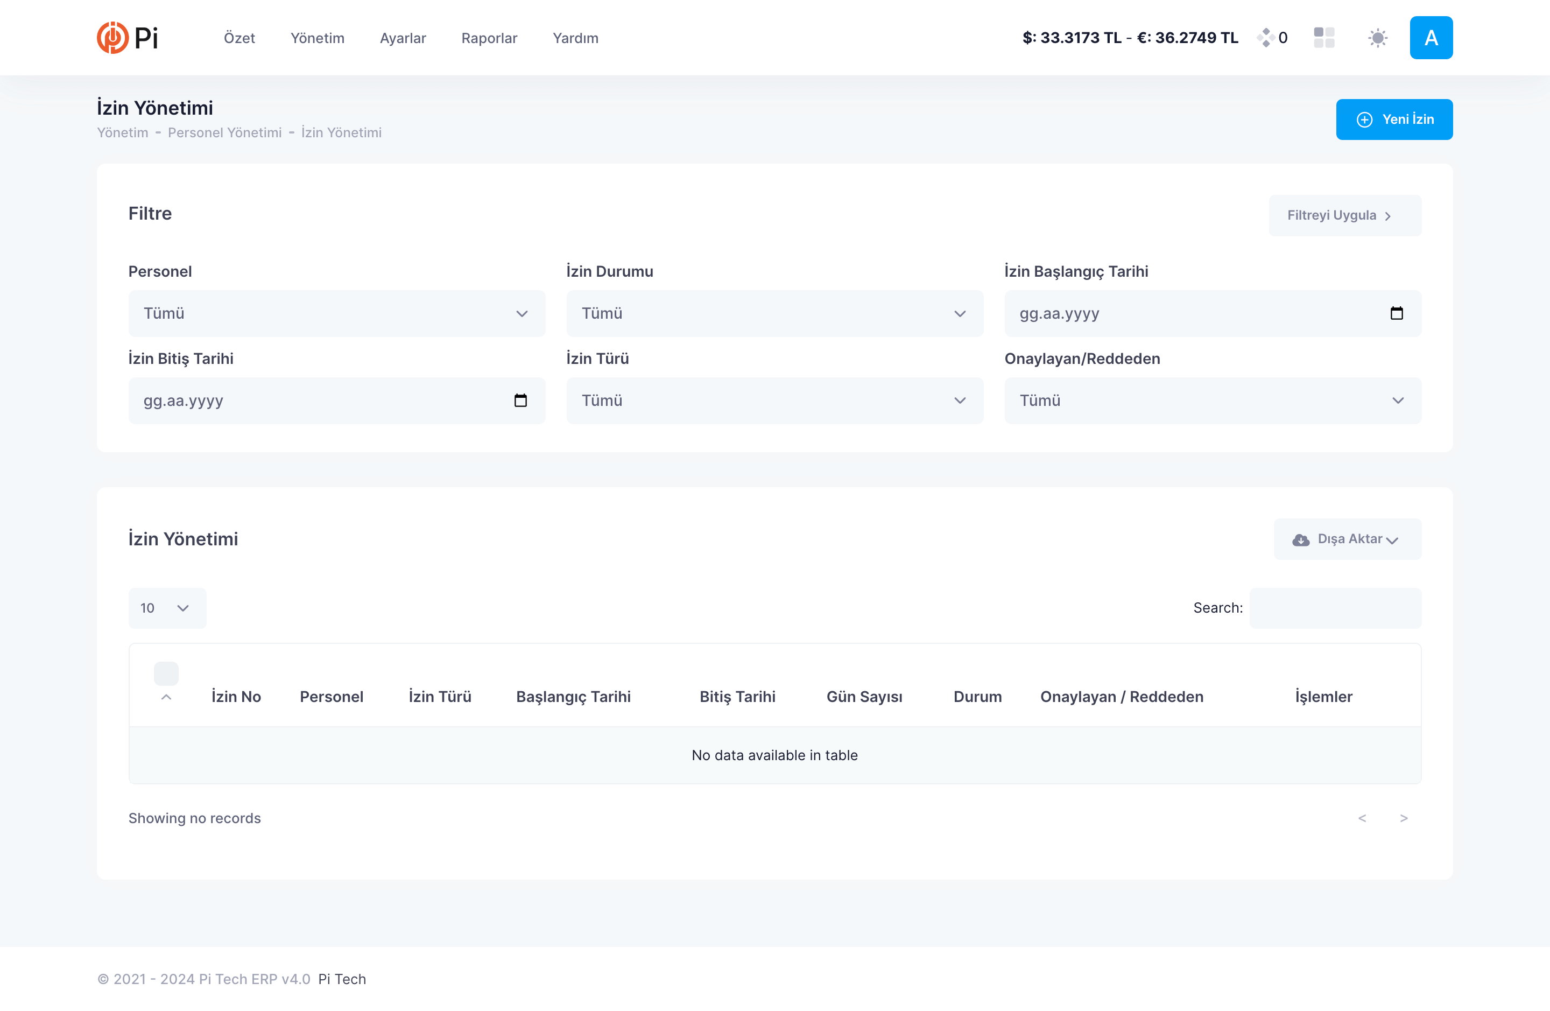Open the user avatar A menu
This screenshot has height=1011, width=1550.
point(1431,37)
